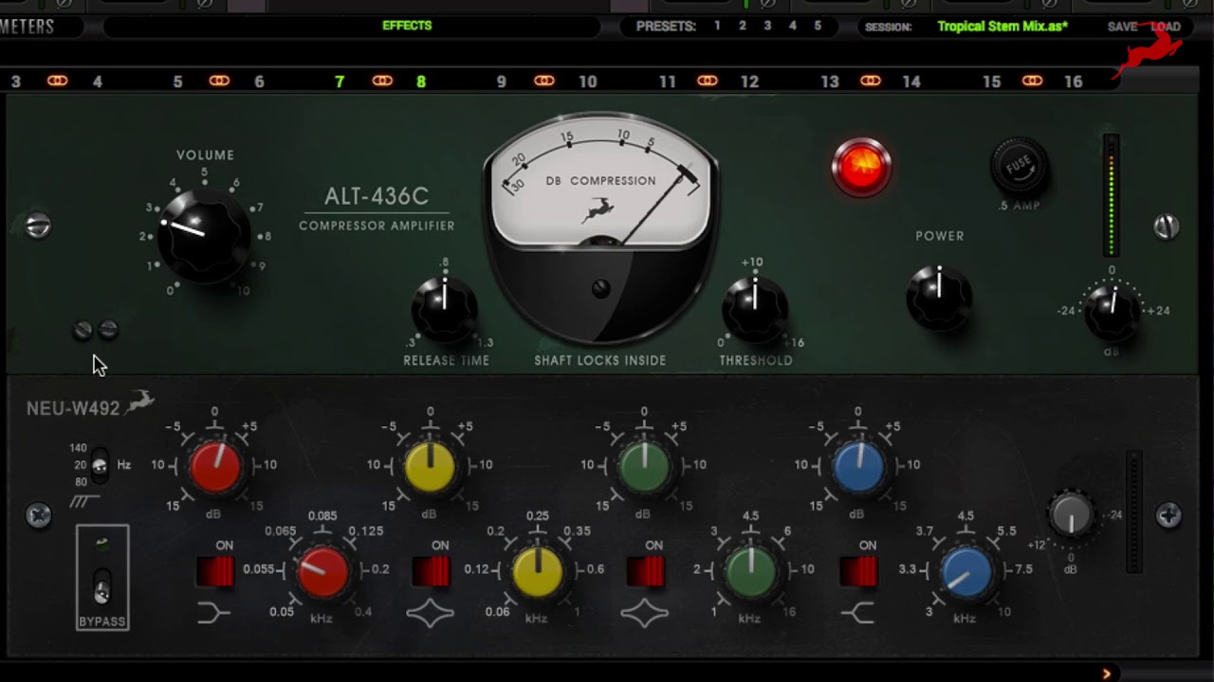The width and height of the screenshot is (1214, 682).
Task: Toggle the link icon between channels 13 and 14
Action: 871,81
